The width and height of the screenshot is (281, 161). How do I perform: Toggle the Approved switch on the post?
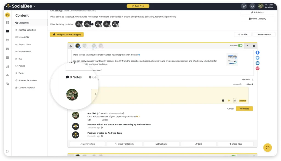tap(240, 45)
